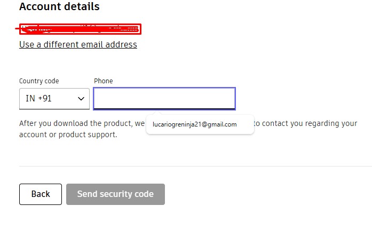Open the IN +91 country code dropdown
The height and width of the screenshot is (237, 372).
click(x=54, y=99)
